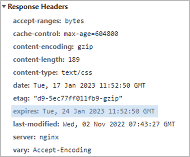The image size is (190, 157).
Task: Select the cache-control header row
Action: (66, 34)
